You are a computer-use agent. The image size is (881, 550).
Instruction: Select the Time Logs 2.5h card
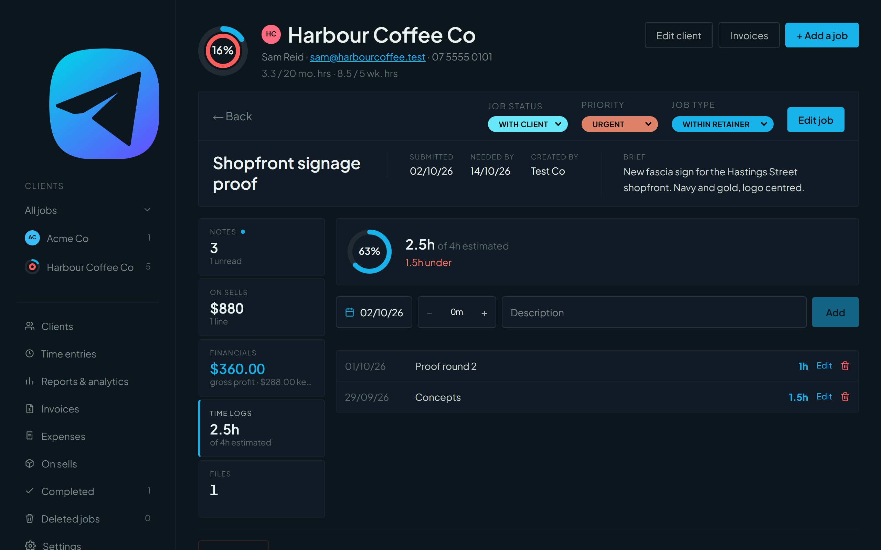pos(262,428)
